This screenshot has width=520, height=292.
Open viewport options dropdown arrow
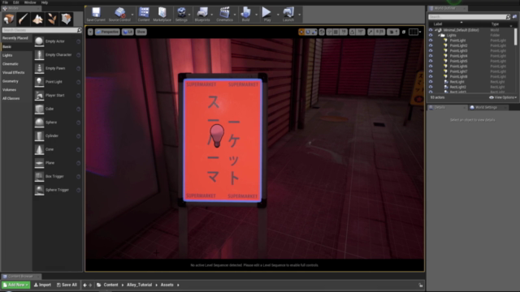[90, 32]
